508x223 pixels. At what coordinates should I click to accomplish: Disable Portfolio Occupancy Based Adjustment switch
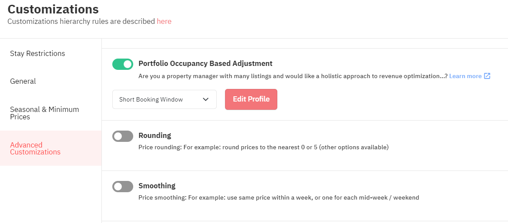(123, 64)
